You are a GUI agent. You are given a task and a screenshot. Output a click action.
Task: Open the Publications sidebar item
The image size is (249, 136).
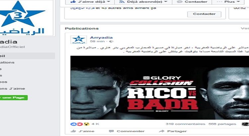point(7,62)
